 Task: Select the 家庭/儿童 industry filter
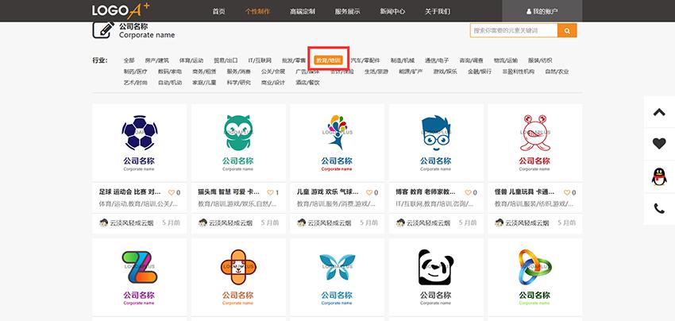pyautogui.click(x=204, y=83)
